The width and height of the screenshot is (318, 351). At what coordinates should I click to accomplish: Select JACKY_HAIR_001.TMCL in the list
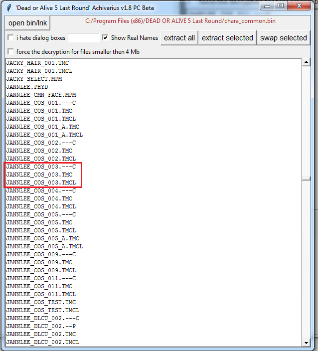click(x=39, y=71)
